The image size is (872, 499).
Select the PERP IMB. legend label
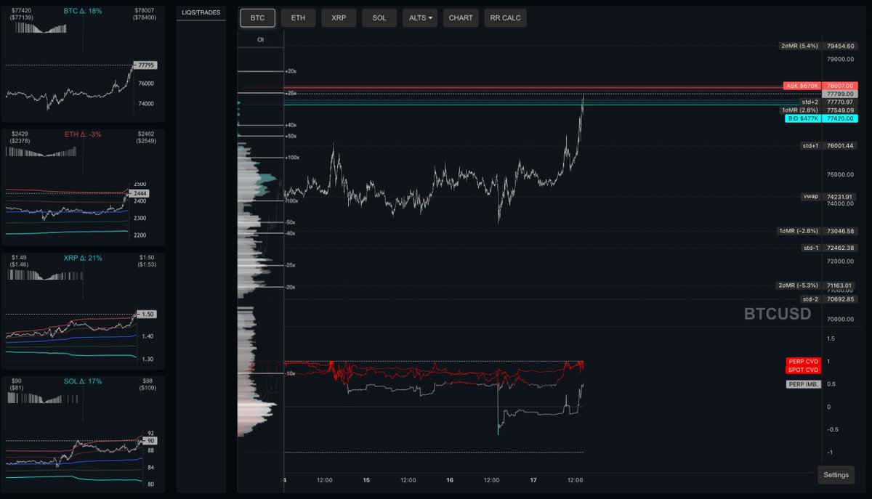point(804,384)
